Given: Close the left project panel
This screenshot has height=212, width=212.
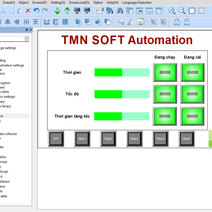Looking at the screenshot, I should (31, 30).
